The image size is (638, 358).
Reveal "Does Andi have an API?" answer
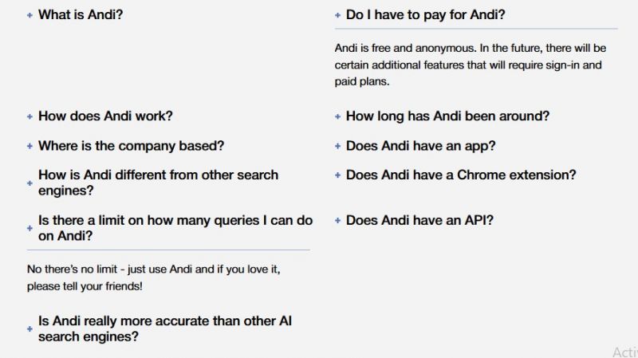[419, 221]
